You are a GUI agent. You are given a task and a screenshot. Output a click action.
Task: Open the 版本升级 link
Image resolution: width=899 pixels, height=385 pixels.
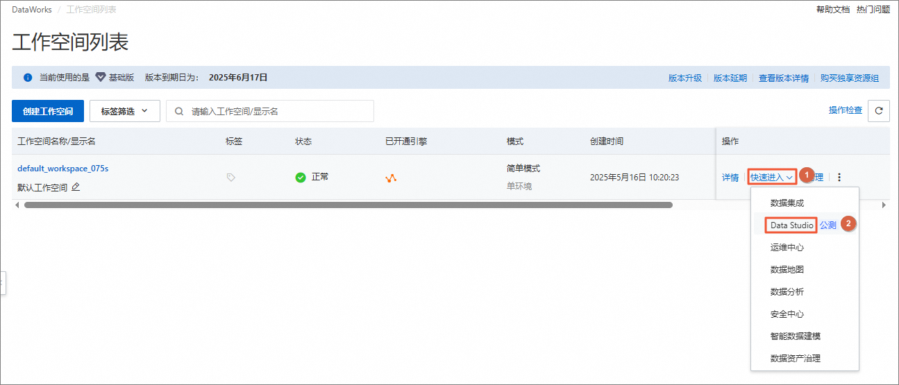click(685, 78)
